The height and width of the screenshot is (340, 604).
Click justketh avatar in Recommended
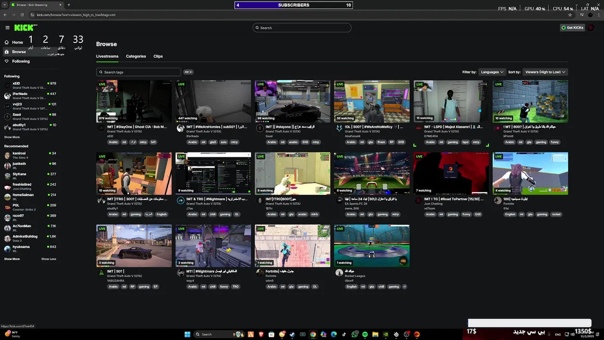(x=7, y=166)
